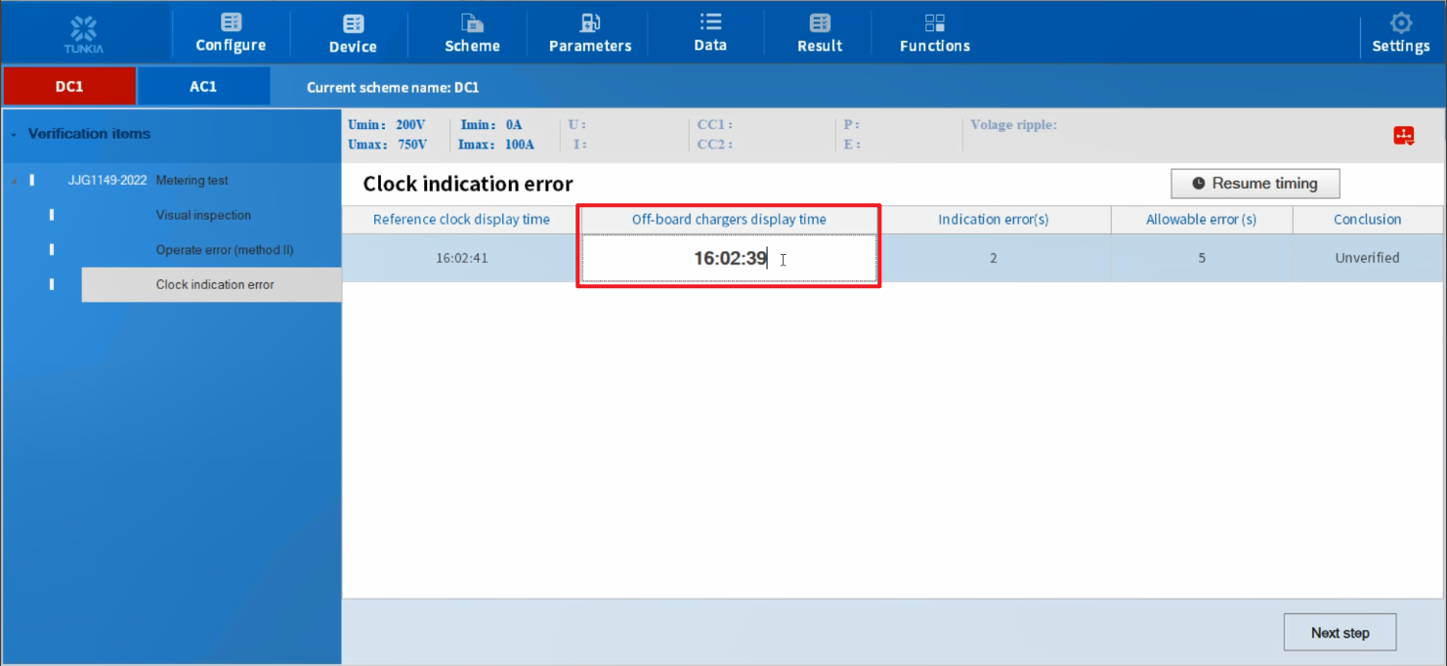Open the Functions grid icon
The height and width of the screenshot is (666, 1447).
[x=933, y=21]
